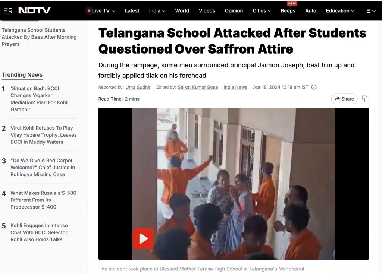Open the menu and search icon

click(x=8, y=11)
